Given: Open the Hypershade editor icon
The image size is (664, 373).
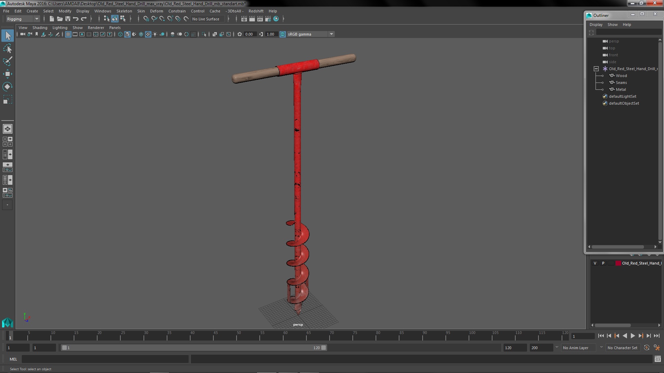Looking at the screenshot, I should [276, 19].
